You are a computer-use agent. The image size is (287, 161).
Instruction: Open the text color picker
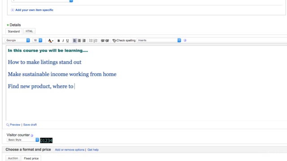pos(51,41)
